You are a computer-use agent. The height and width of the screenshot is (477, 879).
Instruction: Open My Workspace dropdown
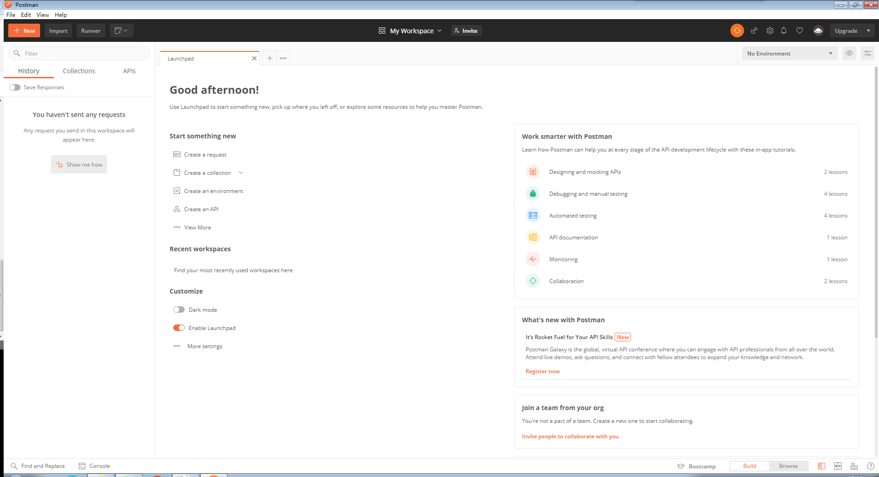[410, 30]
